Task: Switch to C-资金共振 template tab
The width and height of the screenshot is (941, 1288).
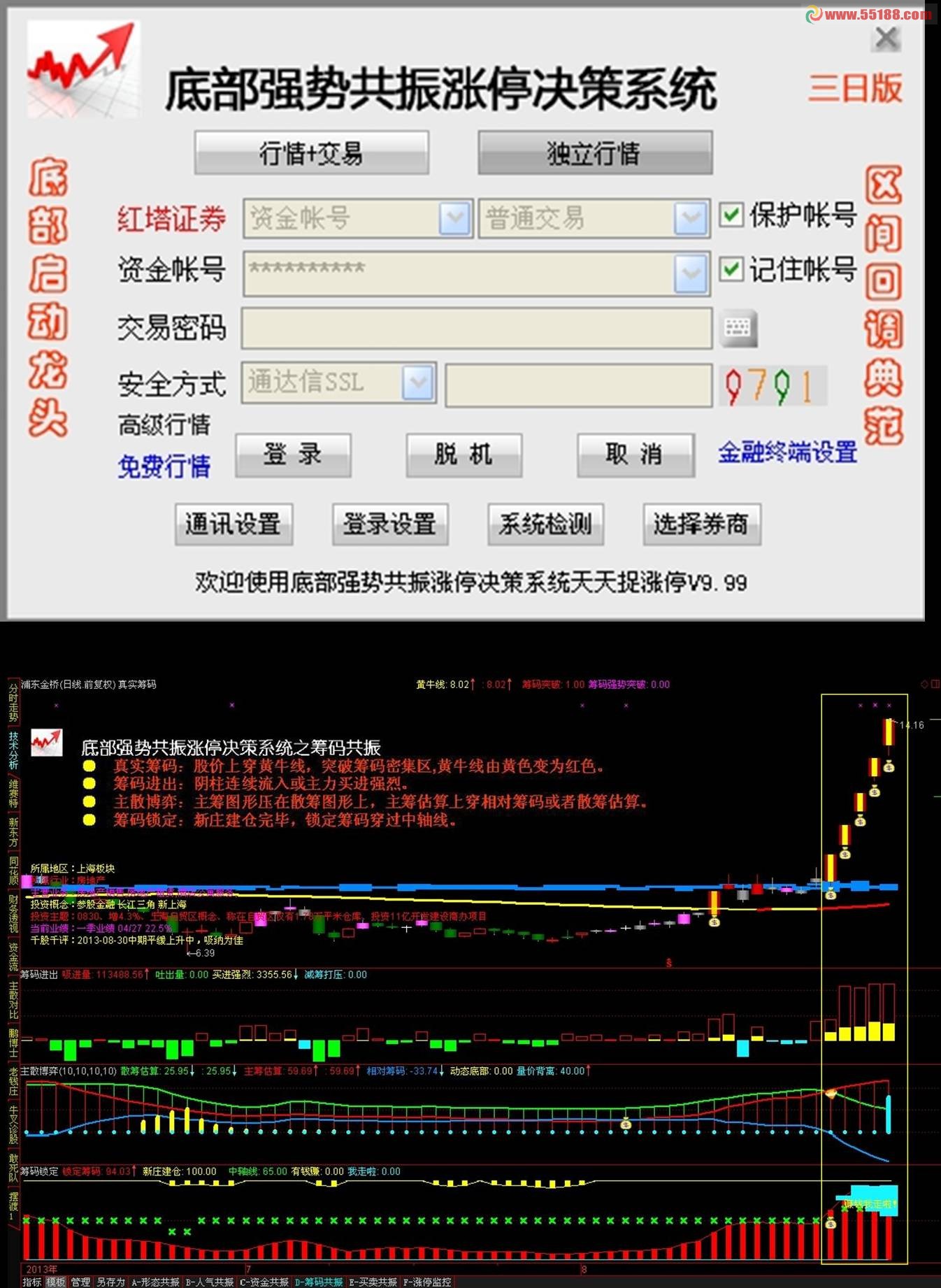Action: pyautogui.click(x=264, y=1282)
